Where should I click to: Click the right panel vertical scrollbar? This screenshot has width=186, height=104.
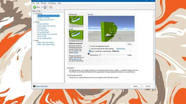pos(154,51)
